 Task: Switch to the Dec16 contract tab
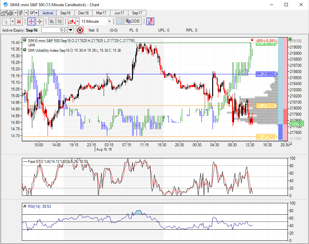click(x=83, y=13)
